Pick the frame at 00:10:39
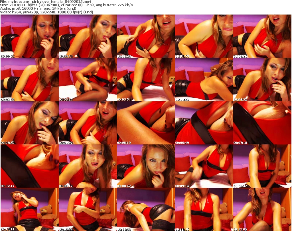The height and width of the screenshot is (231, 292). click(88, 209)
